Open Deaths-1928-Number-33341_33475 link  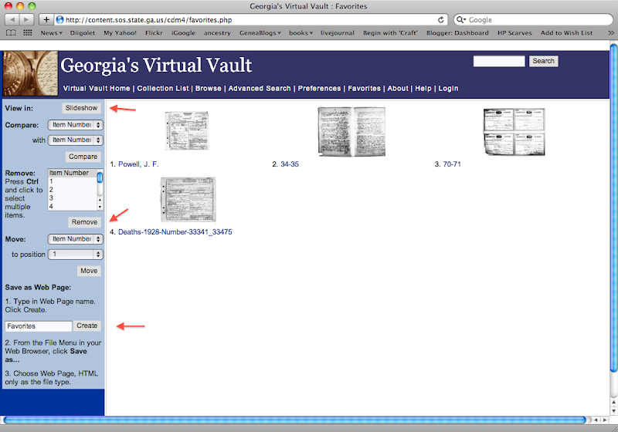coord(175,232)
